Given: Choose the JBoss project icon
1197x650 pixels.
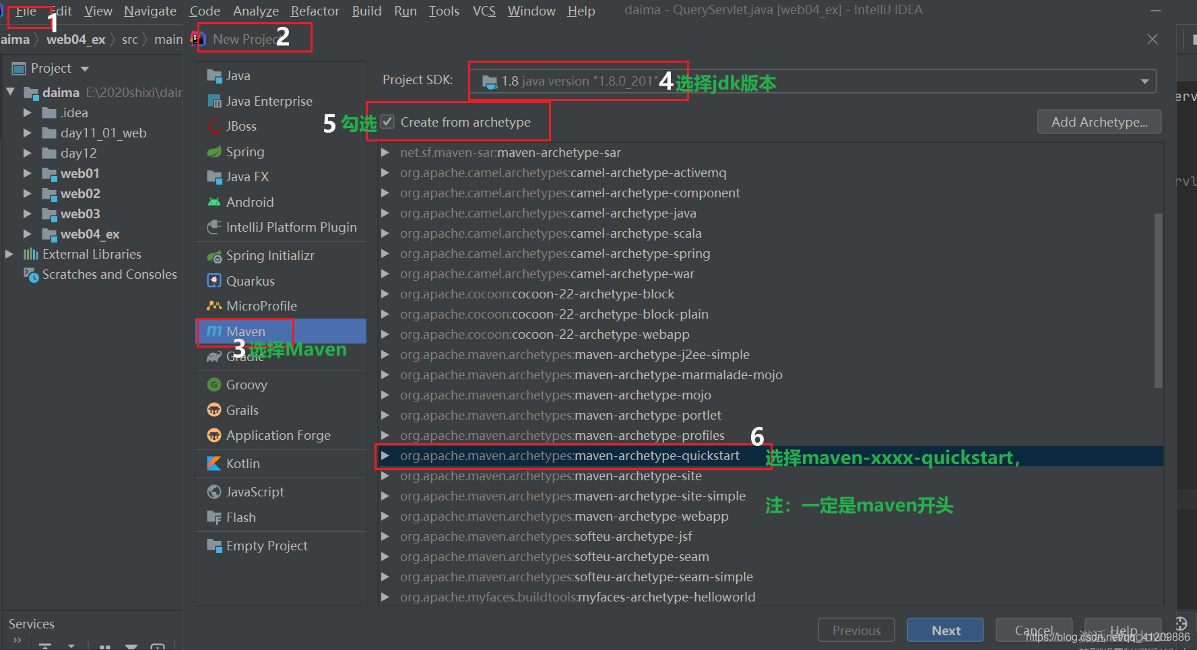Looking at the screenshot, I should (214, 126).
